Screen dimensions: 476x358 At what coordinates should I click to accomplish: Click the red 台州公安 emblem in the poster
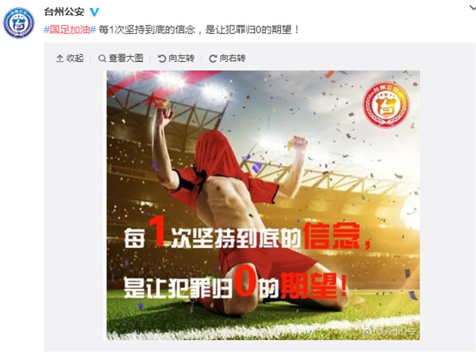tap(386, 105)
